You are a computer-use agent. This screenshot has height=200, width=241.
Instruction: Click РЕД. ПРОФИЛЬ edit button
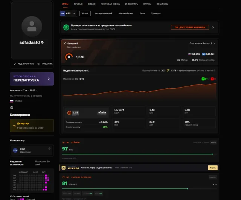[x=24, y=64]
